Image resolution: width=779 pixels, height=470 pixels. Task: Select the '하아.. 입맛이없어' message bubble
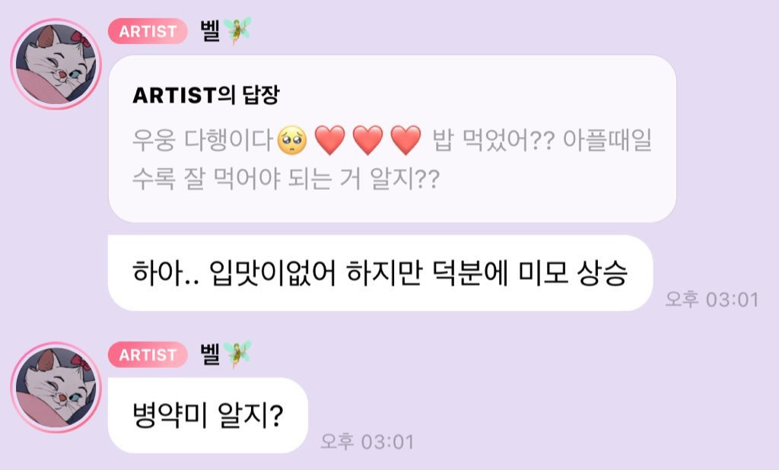coord(380,273)
